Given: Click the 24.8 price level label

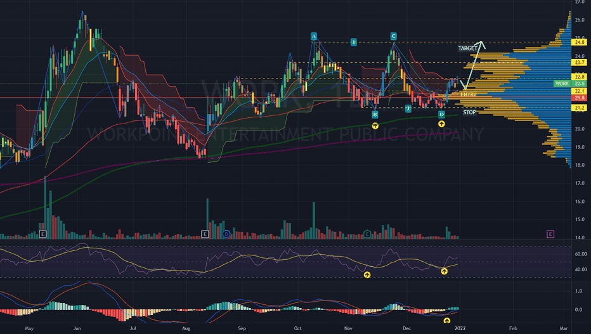Looking at the screenshot, I should point(580,42).
